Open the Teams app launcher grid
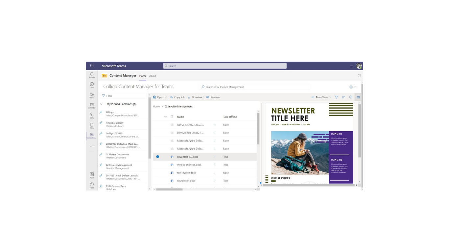The width and height of the screenshot is (449, 252). click(92, 66)
